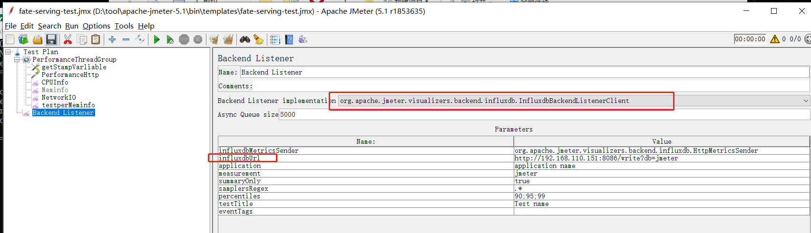Image resolution: width=811 pixels, height=233 pixels.
Task: Edit samplersRegex value '.*'
Action: click(x=662, y=188)
